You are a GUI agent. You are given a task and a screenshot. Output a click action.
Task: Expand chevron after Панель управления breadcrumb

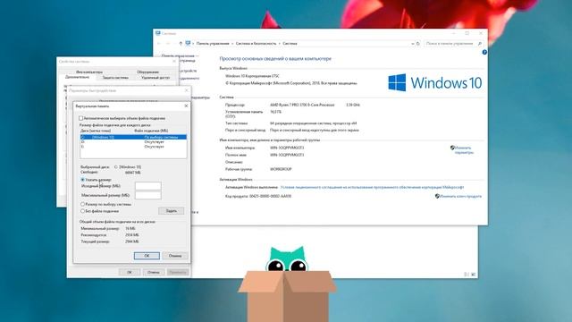pyautogui.click(x=232, y=44)
